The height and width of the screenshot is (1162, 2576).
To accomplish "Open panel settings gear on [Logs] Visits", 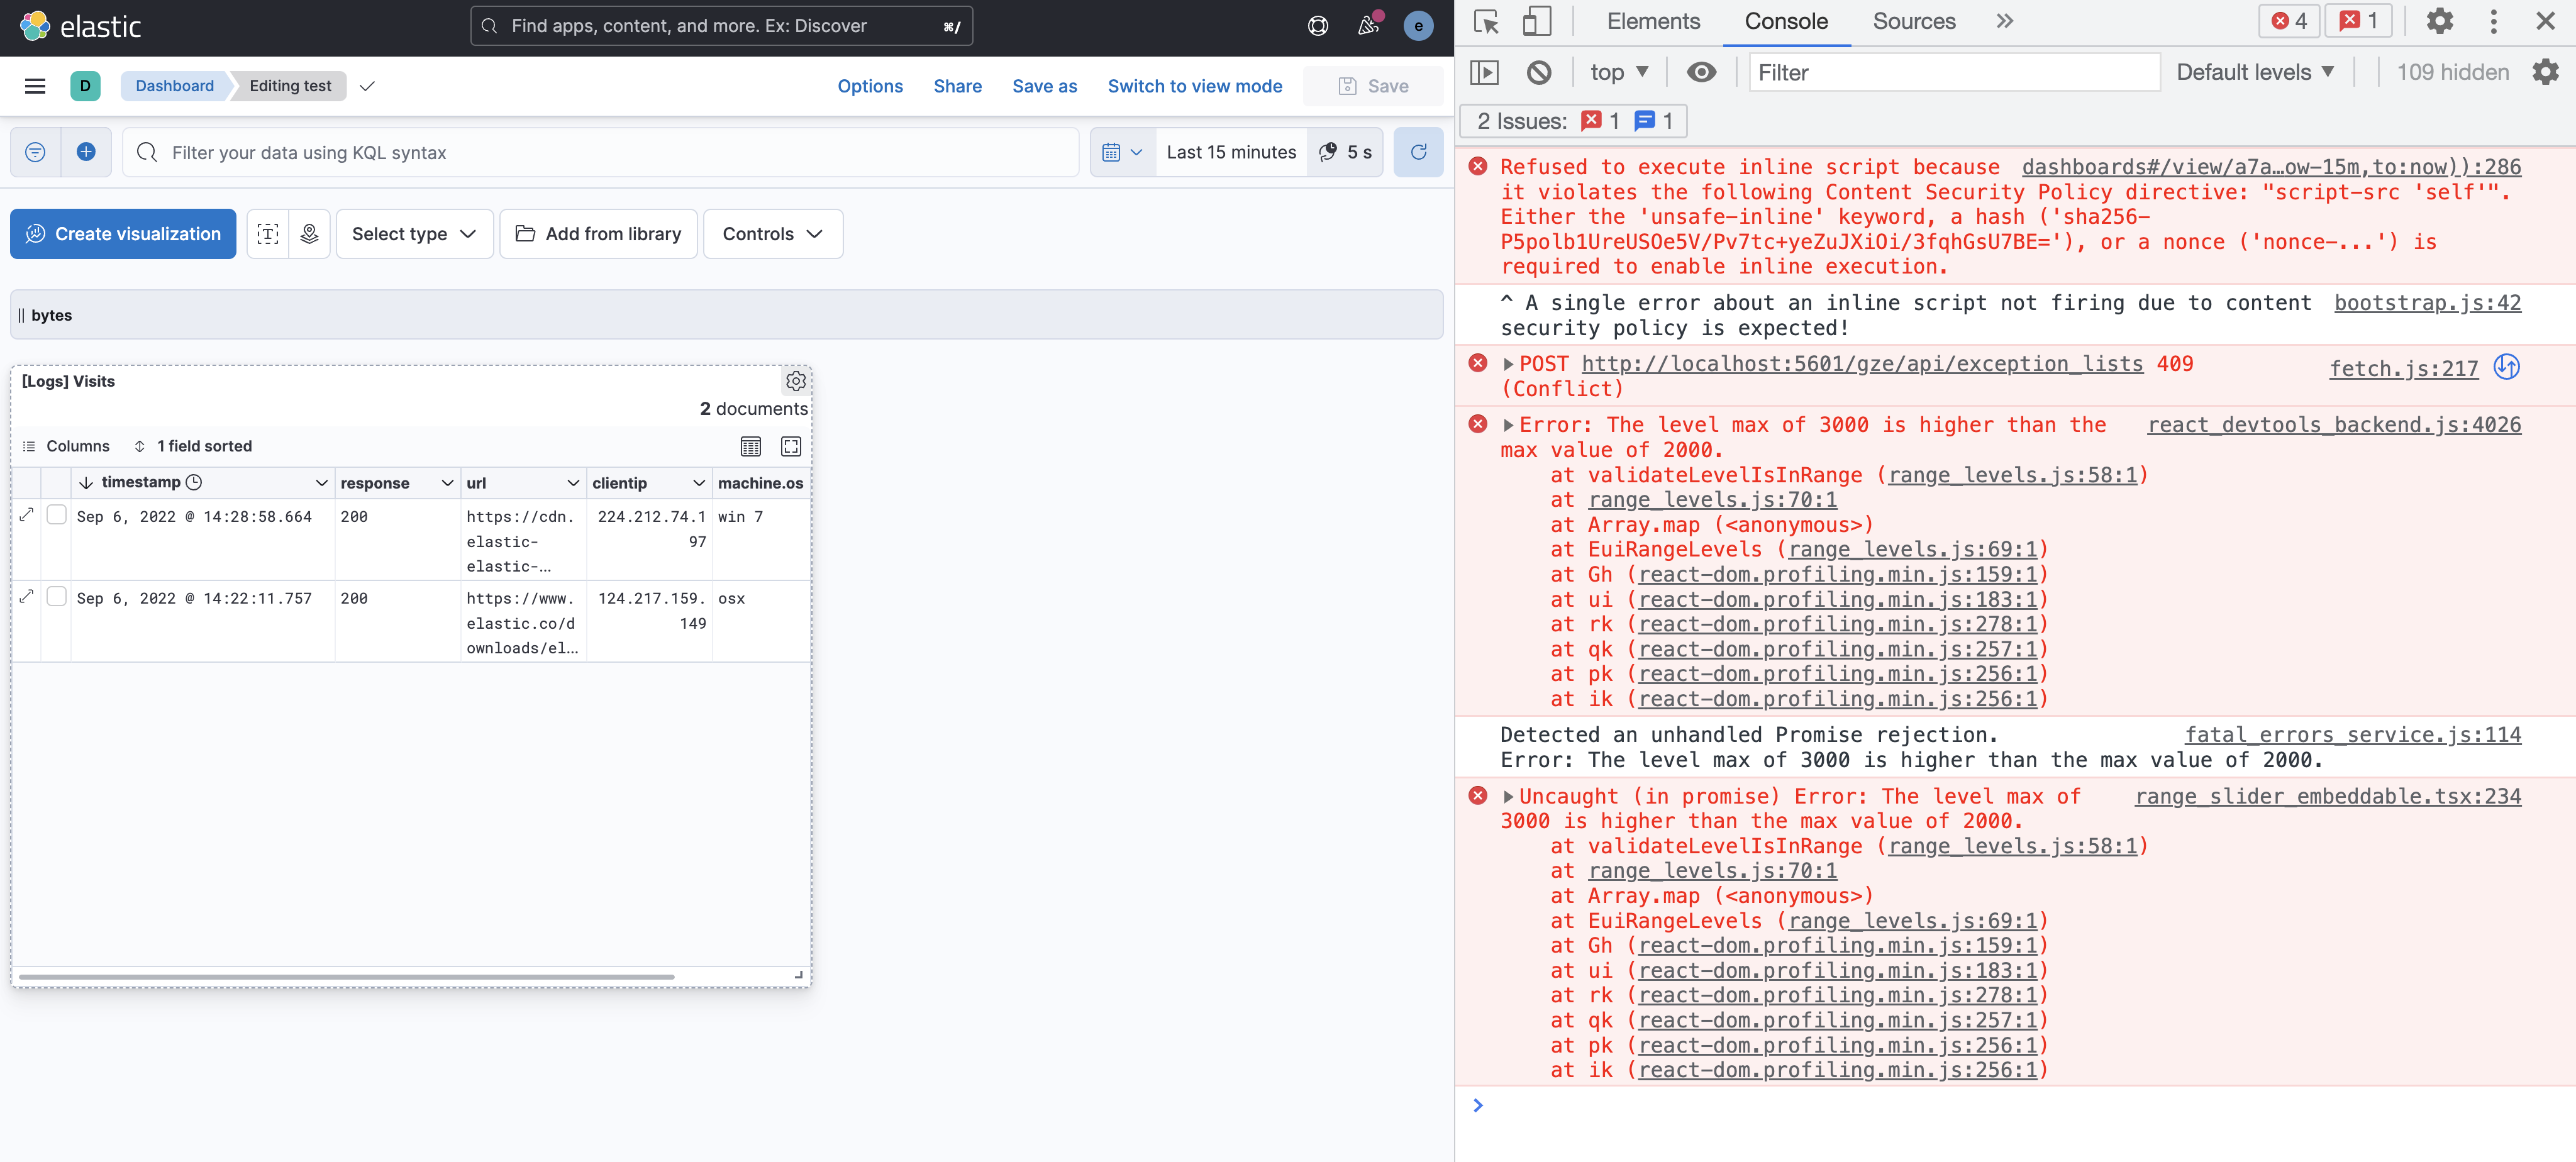I will click(x=795, y=380).
